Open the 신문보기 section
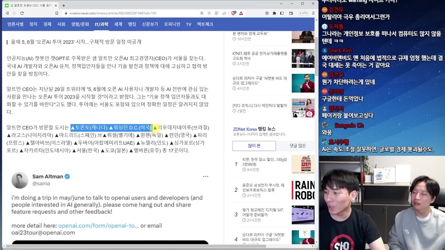The height and width of the screenshot is (250, 445). point(150,24)
